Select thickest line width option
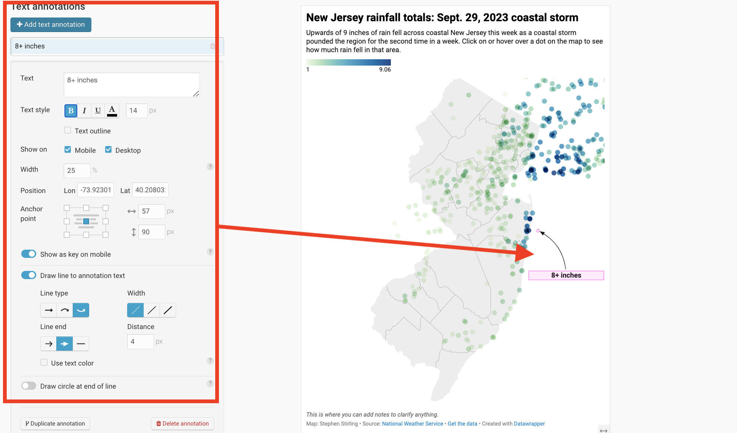737x433 pixels. pos(168,310)
